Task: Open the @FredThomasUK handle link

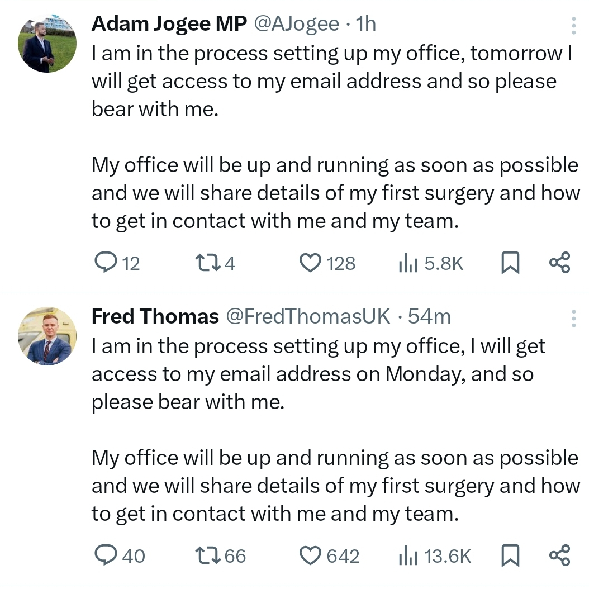Action: pyautogui.click(x=308, y=316)
